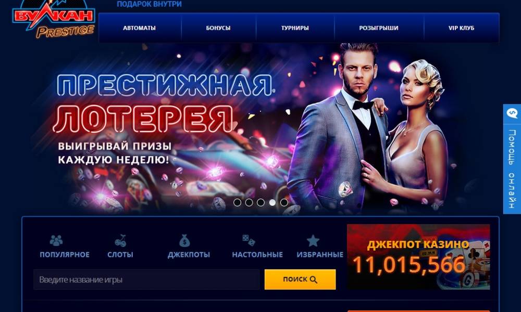
Task: Open the Бонусы menu item
Action: point(218,28)
